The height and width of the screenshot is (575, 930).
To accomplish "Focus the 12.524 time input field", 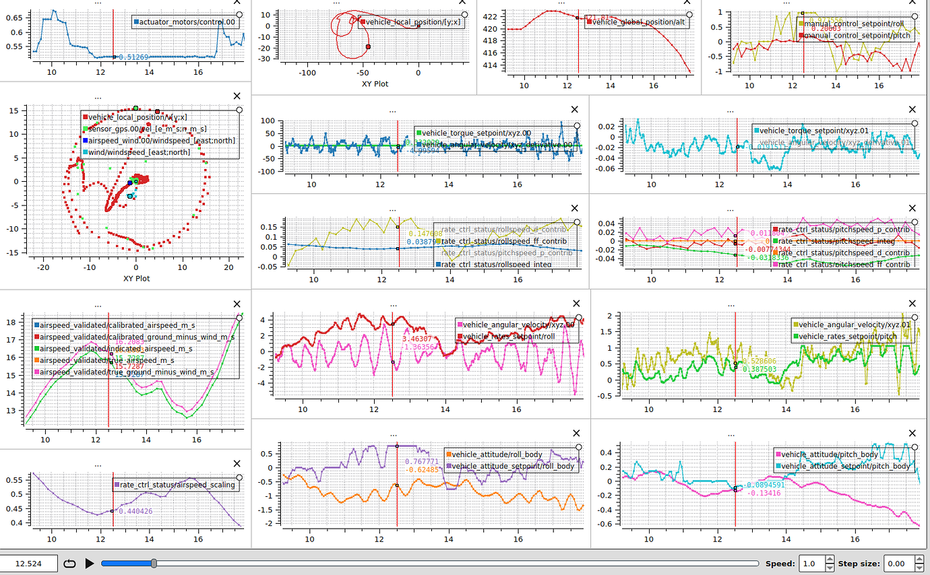I will (x=28, y=564).
